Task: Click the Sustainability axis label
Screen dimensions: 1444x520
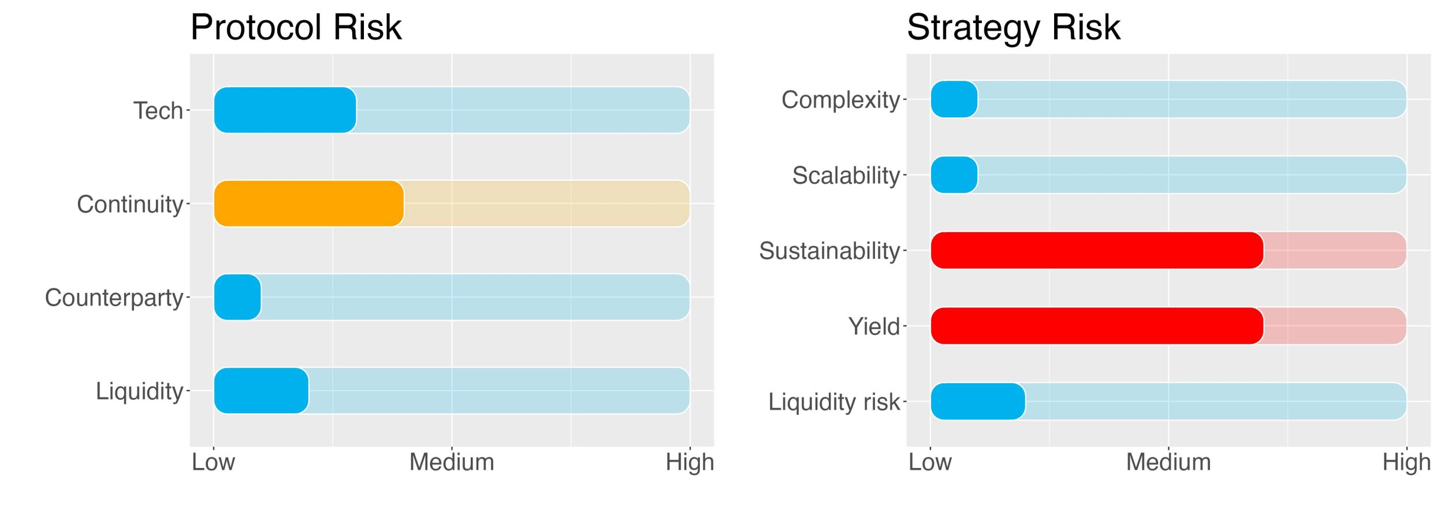Action: pyautogui.click(x=829, y=251)
